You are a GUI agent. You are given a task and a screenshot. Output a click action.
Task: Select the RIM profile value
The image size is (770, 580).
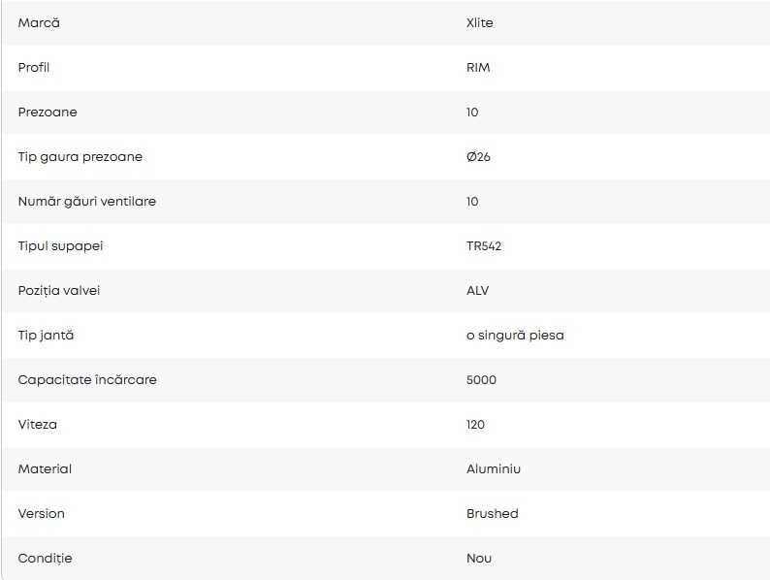coord(478,67)
